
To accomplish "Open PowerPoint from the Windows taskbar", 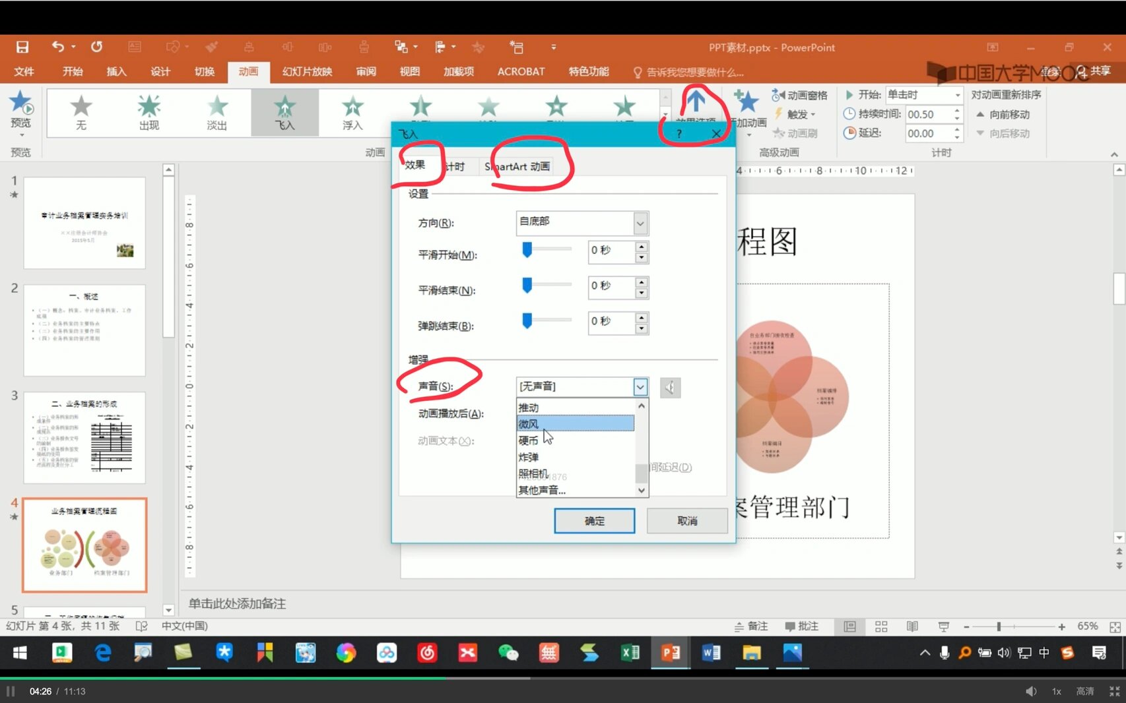I will pos(671,653).
